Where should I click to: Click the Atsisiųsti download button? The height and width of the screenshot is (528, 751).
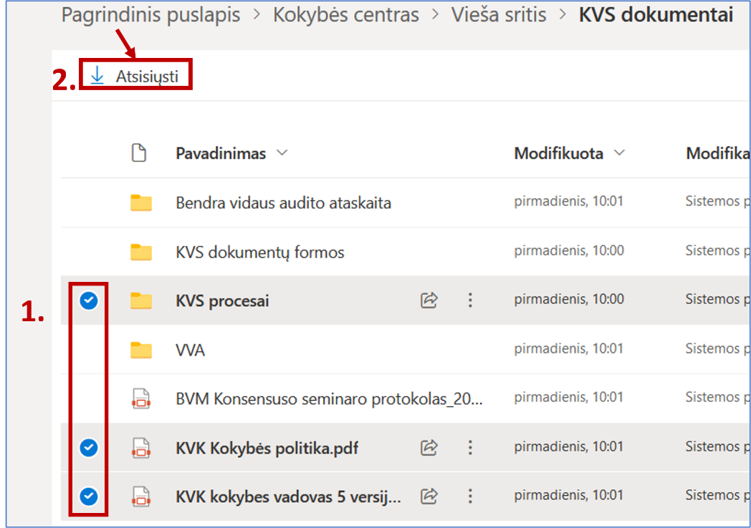pyautogui.click(x=135, y=76)
